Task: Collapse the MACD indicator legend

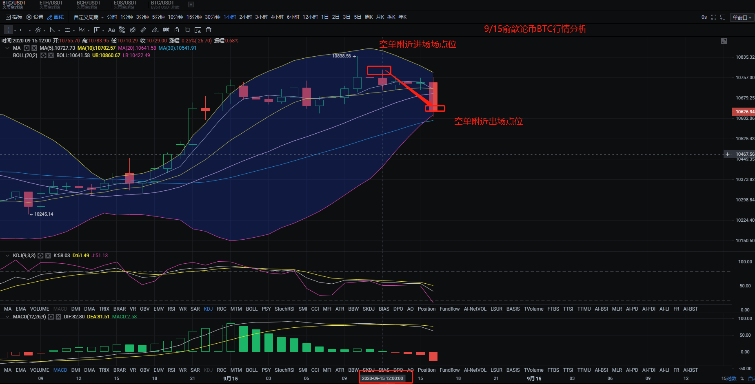Action: coord(7,317)
